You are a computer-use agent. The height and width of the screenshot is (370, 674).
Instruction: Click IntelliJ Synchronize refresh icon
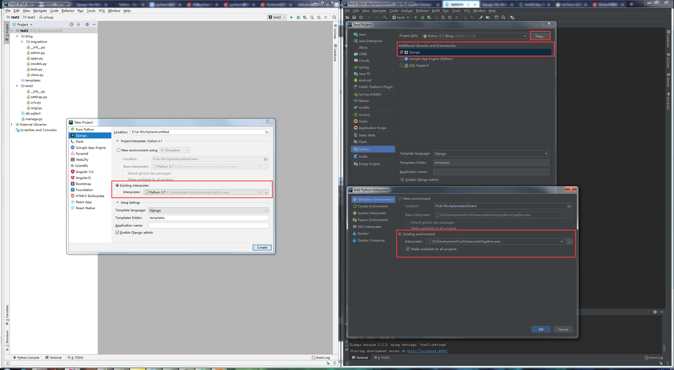coord(361,17)
